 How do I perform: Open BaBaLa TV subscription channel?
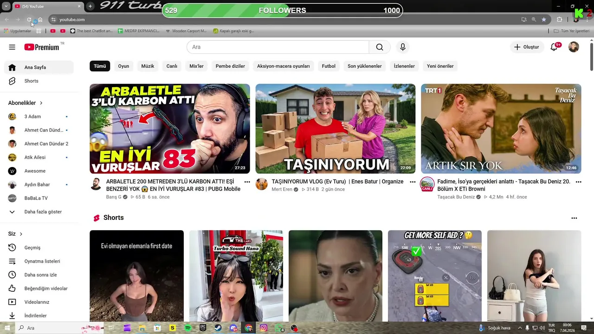click(39, 198)
